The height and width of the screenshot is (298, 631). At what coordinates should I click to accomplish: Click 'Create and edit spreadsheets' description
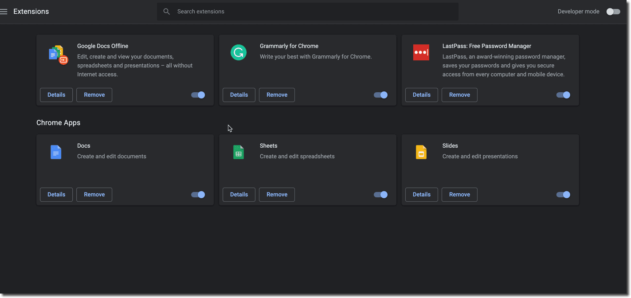pyautogui.click(x=297, y=157)
